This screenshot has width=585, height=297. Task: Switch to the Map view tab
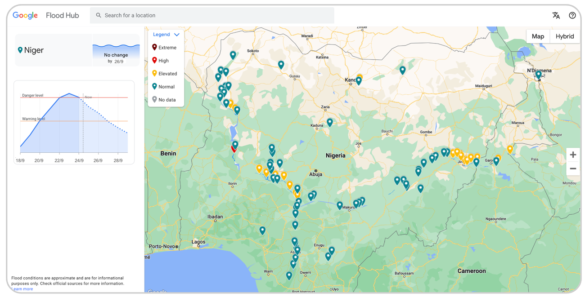[538, 36]
